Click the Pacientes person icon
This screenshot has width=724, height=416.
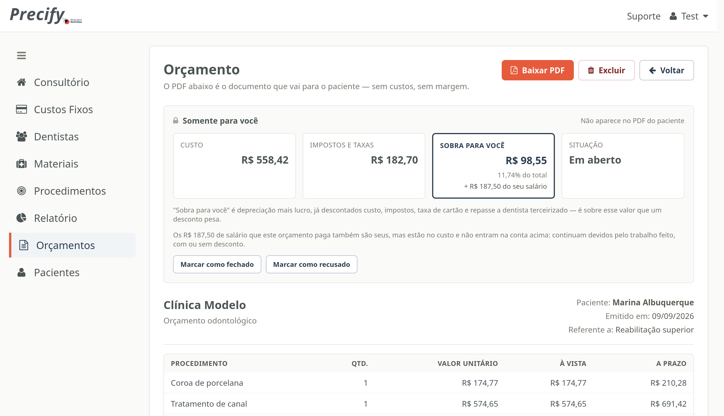pos(21,273)
